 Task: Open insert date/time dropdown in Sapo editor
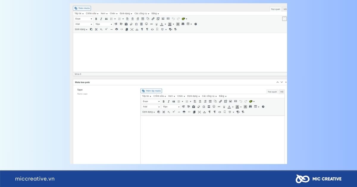click(231, 112)
